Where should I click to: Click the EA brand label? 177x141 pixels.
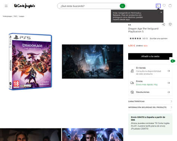130,25
